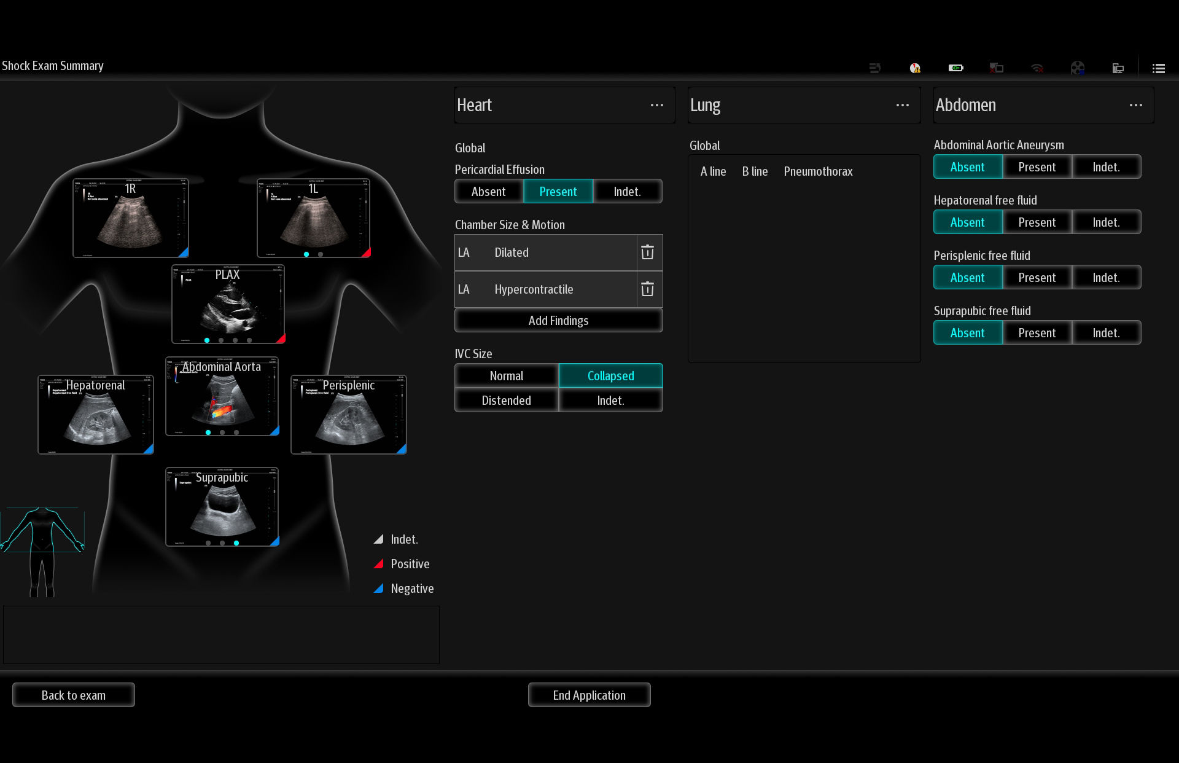1179x763 pixels.
Task: Click the Add Findings button
Action: (x=558, y=321)
